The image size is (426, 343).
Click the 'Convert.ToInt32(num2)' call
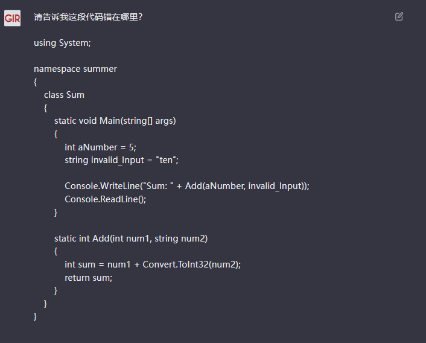(191, 264)
